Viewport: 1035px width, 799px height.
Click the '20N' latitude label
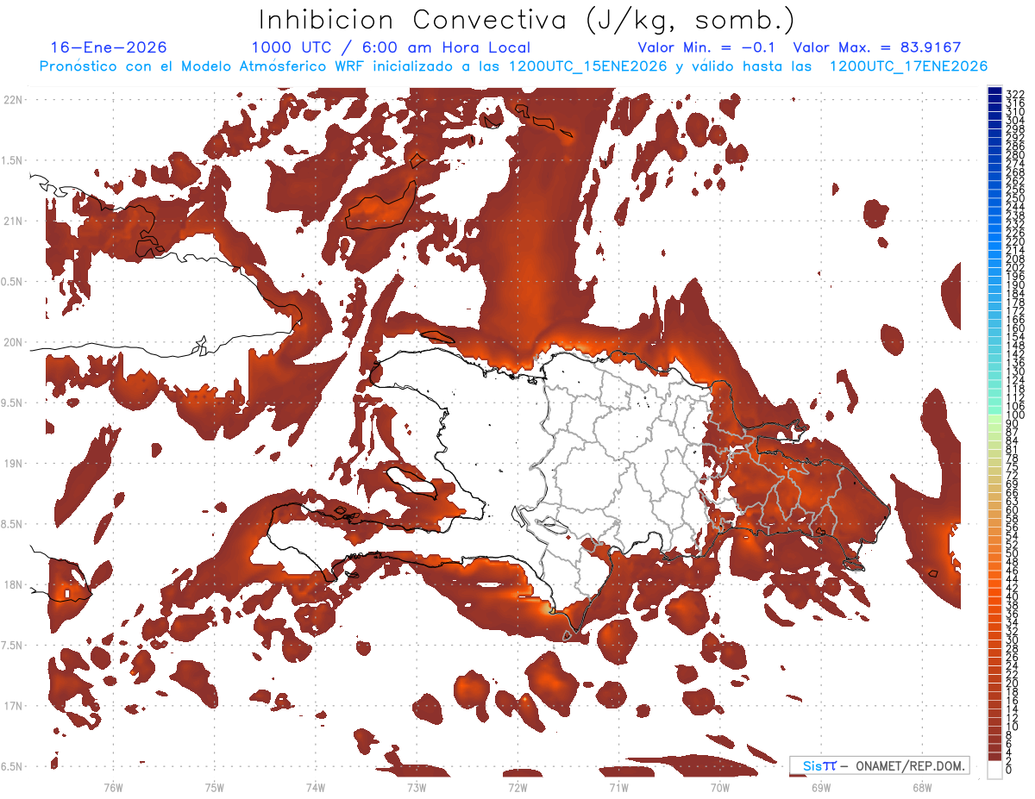point(14,342)
